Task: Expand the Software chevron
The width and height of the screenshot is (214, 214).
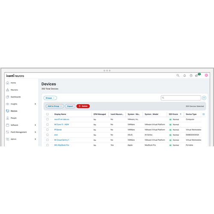Action: [35, 125]
